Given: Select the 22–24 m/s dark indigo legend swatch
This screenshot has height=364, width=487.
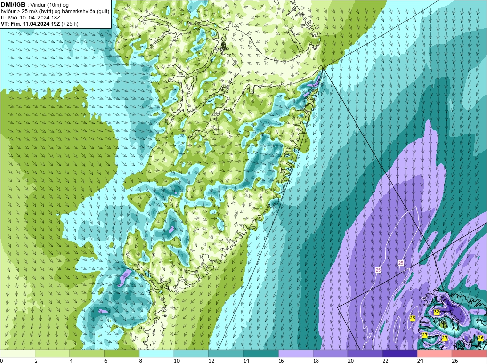Looking at the screenshot, I should (400, 354).
